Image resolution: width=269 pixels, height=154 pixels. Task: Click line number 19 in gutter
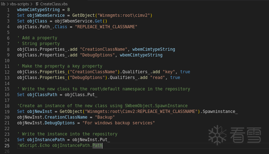(x=7, y=112)
